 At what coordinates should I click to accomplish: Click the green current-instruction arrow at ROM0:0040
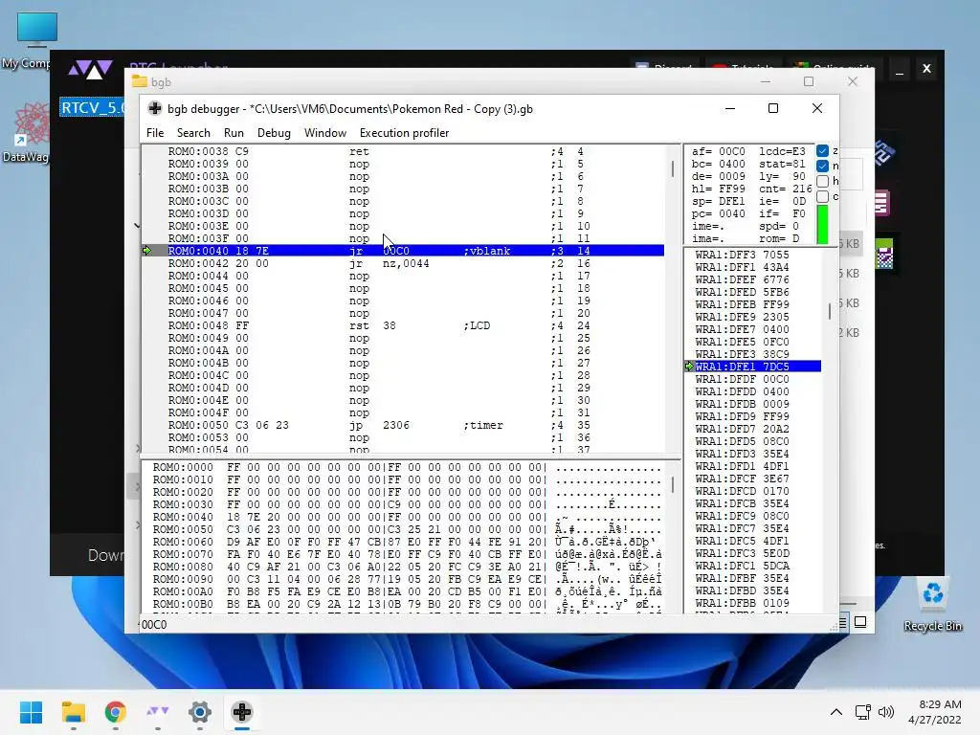pyautogui.click(x=146, y=251)
